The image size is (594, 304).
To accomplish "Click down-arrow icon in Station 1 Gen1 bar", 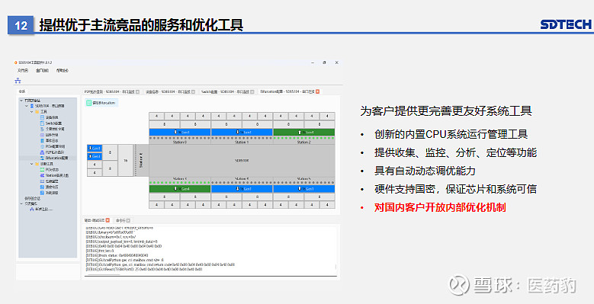I will (238, 132).
